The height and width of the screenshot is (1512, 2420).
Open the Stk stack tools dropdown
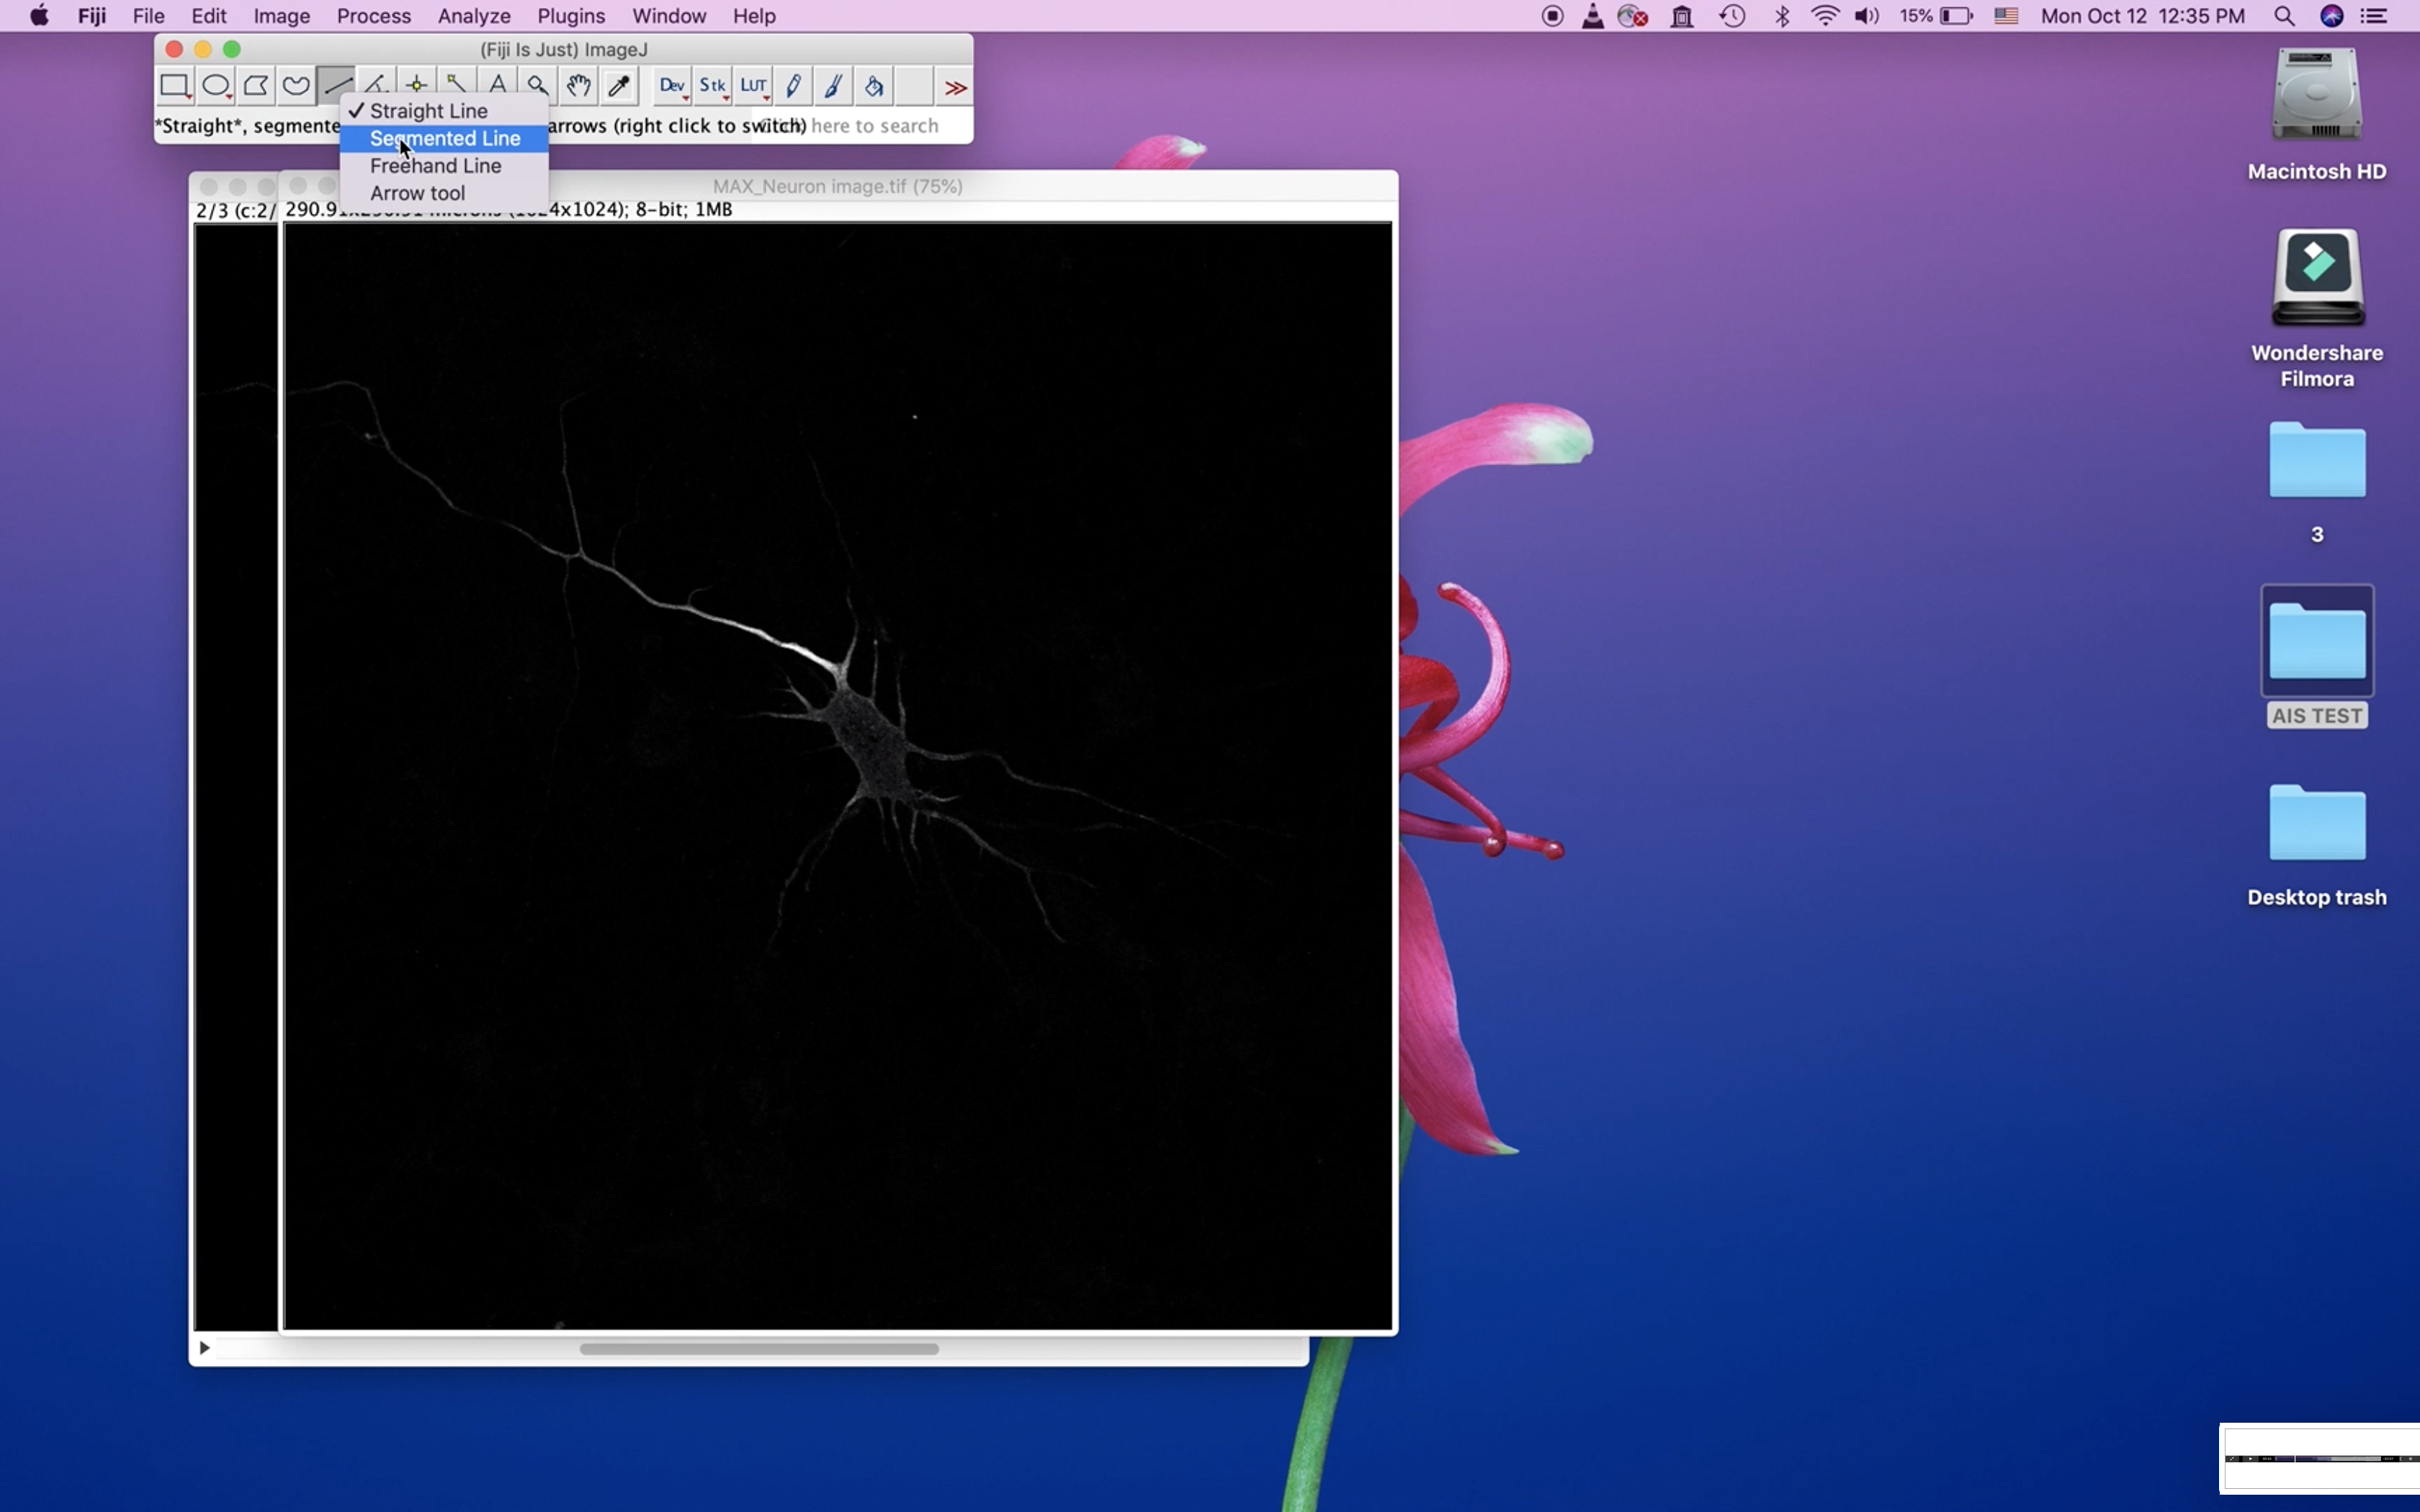tap(712, 86)
